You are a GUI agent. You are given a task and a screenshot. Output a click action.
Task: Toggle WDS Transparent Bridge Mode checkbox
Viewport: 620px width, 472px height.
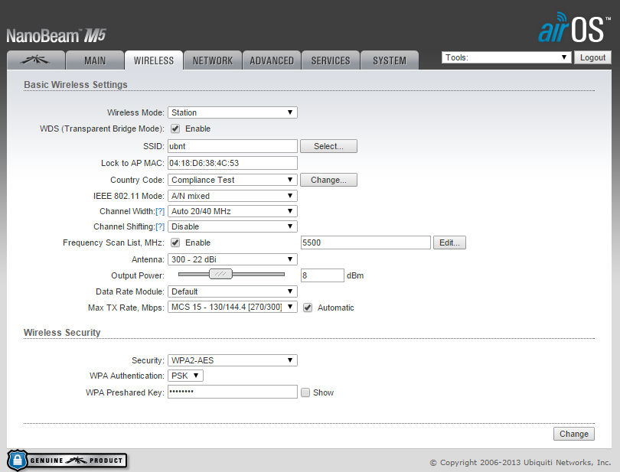tap(175, 129)
